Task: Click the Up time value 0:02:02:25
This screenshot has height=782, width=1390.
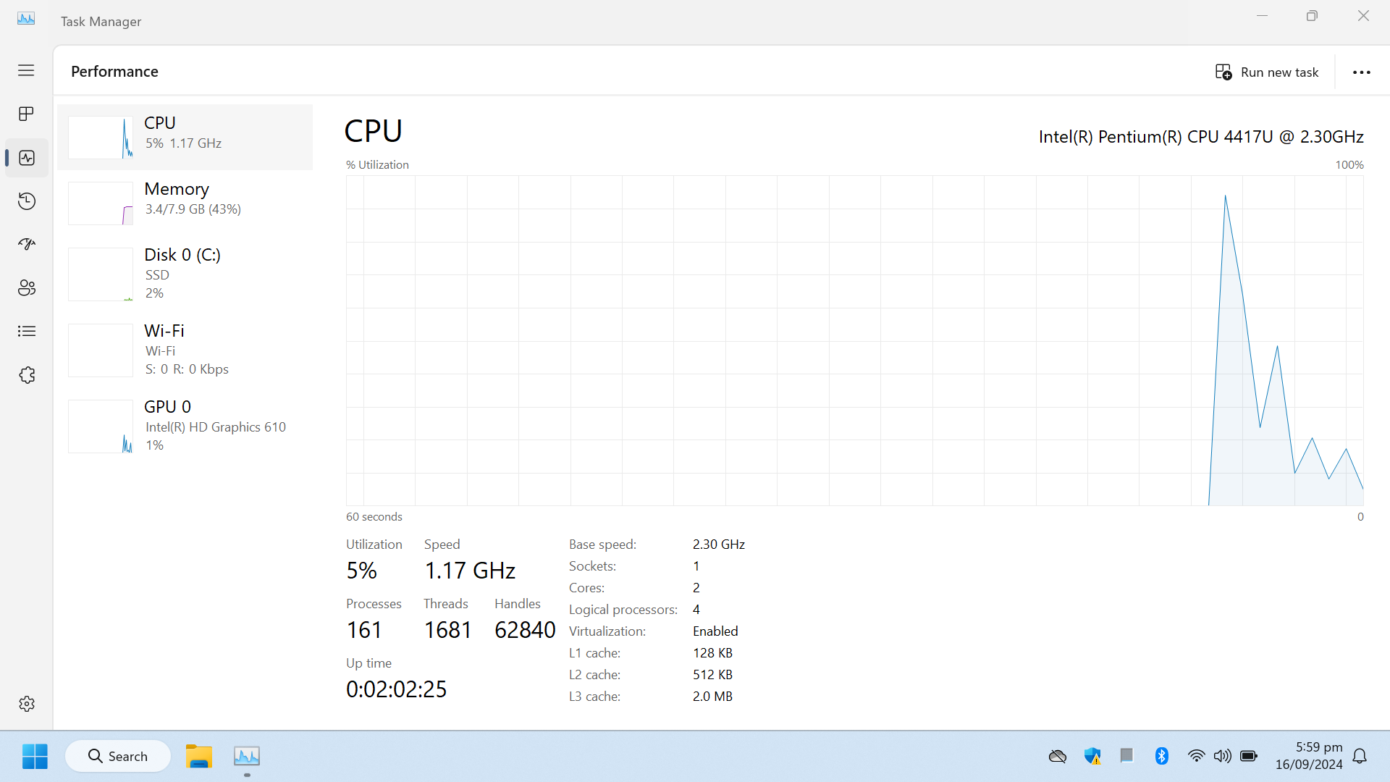Action: tap(396, 689)
